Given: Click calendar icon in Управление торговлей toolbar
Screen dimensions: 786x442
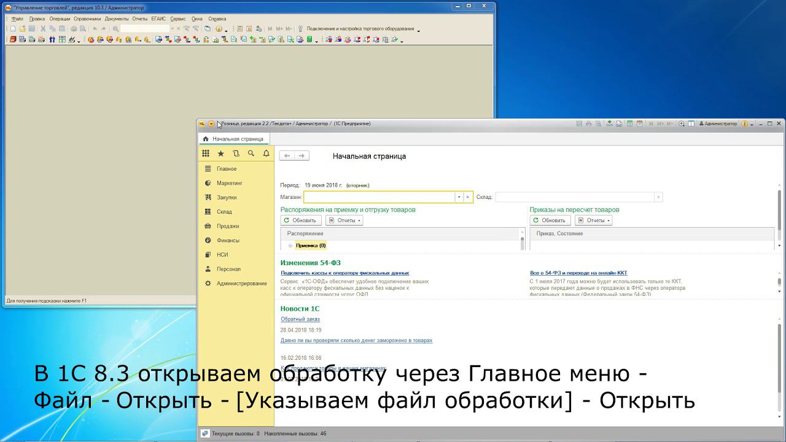Looking at the screenshot, I should [249, 29].
